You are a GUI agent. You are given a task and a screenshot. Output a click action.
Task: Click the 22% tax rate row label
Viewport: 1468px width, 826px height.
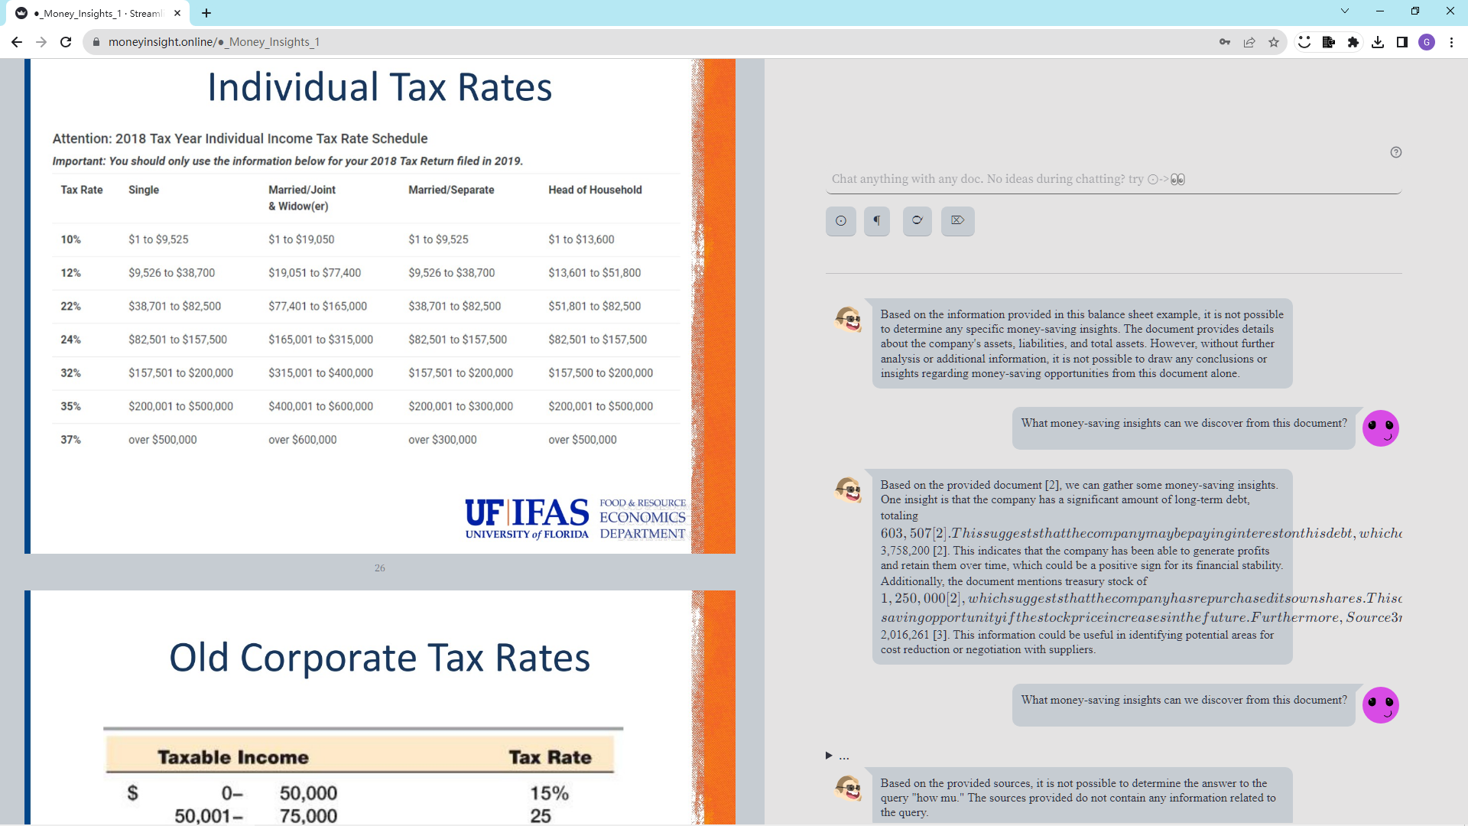[70, 306]
